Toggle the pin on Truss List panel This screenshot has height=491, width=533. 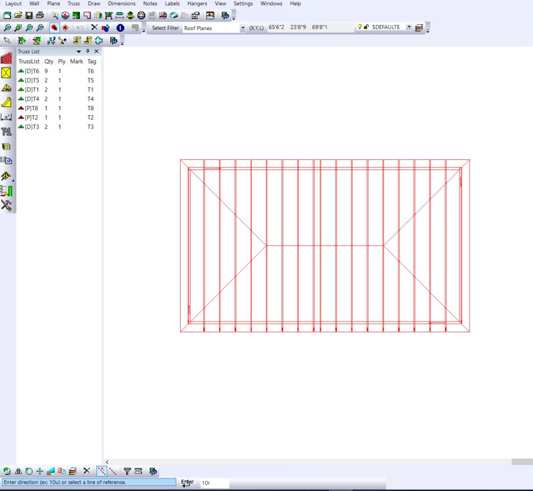point(88,51)
